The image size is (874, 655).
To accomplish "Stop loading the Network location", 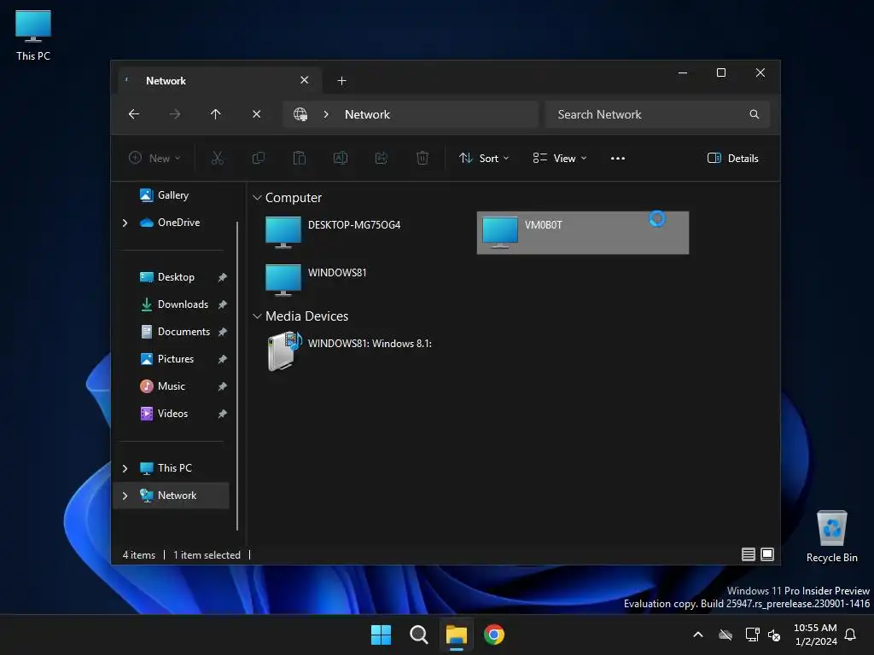I will click(256, 114).
